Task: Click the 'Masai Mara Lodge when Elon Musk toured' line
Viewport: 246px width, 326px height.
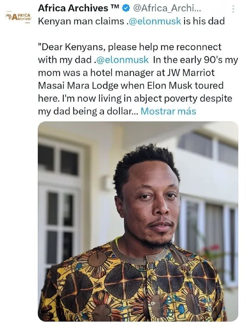Action: point(131,86)
